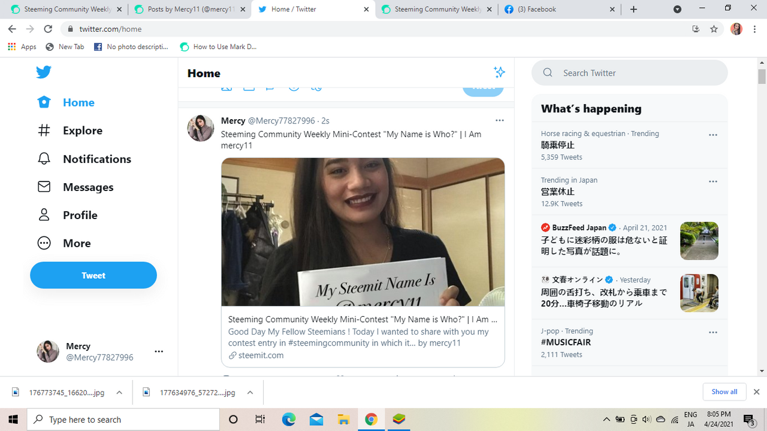The image size is (767, 431).
Task: Open Mercy's avatar on the tweet
Action: pyautogui.click(x=201, y=128)
